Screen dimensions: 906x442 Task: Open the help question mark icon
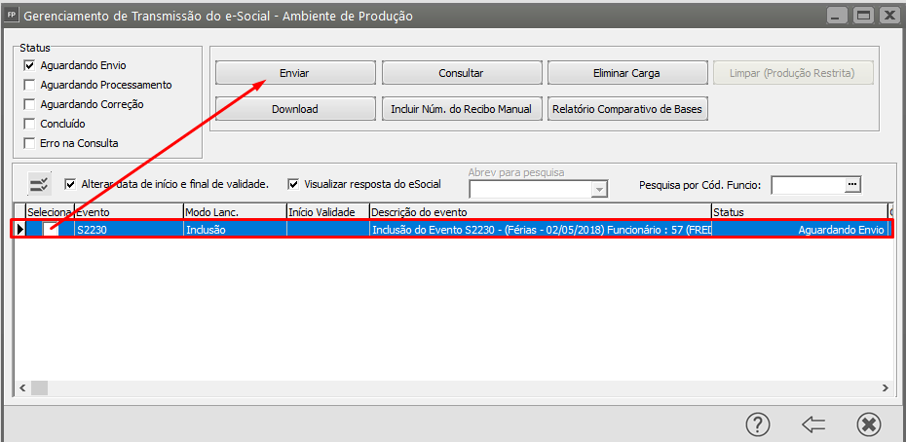[758, 425]
